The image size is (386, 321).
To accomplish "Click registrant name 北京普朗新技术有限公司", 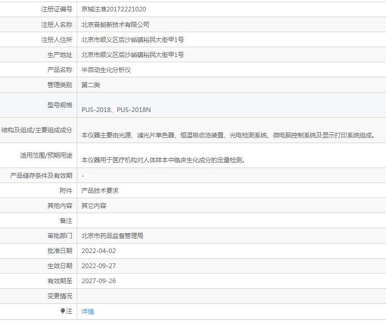I will click(115, 24).
